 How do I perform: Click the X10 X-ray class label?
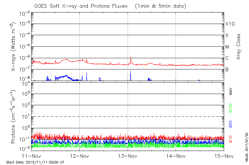pos(230,24)
